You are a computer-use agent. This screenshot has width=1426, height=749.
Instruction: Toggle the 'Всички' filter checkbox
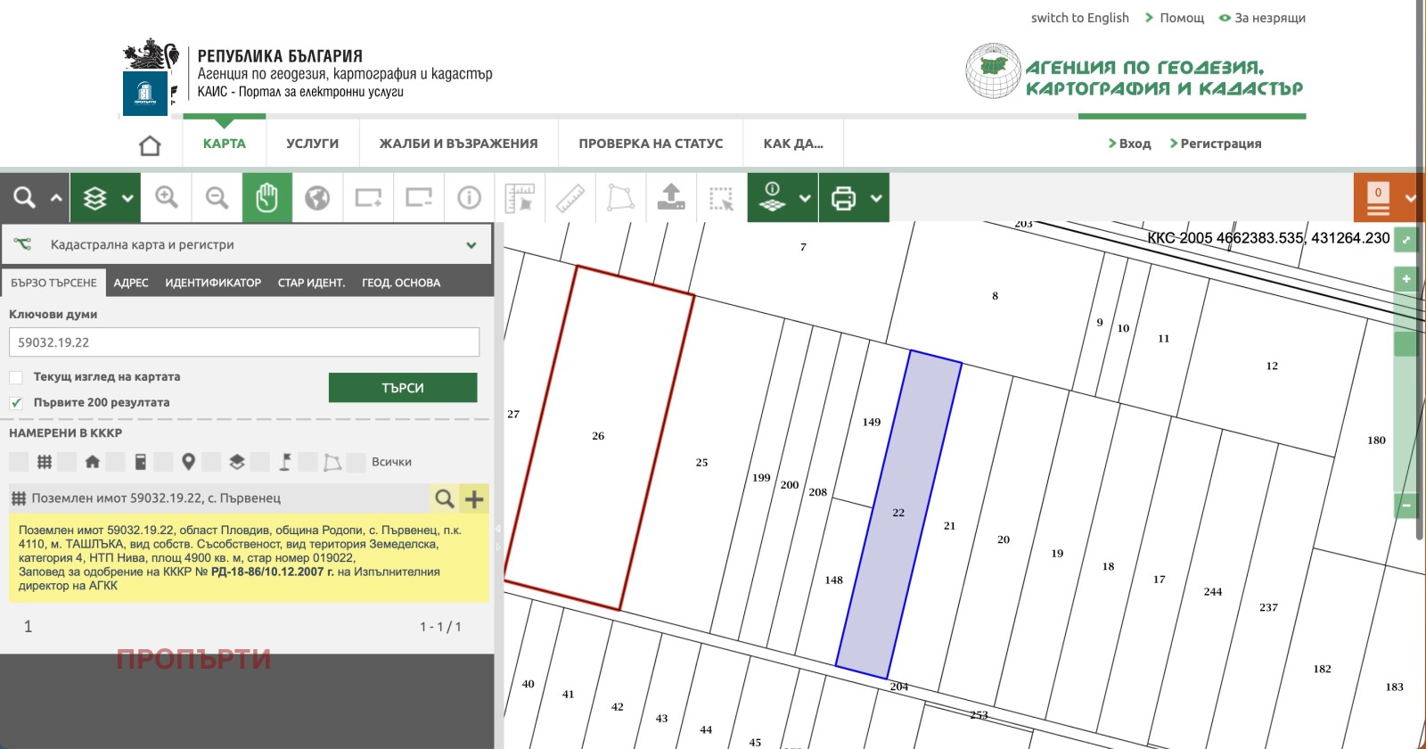tap(356, 462)
